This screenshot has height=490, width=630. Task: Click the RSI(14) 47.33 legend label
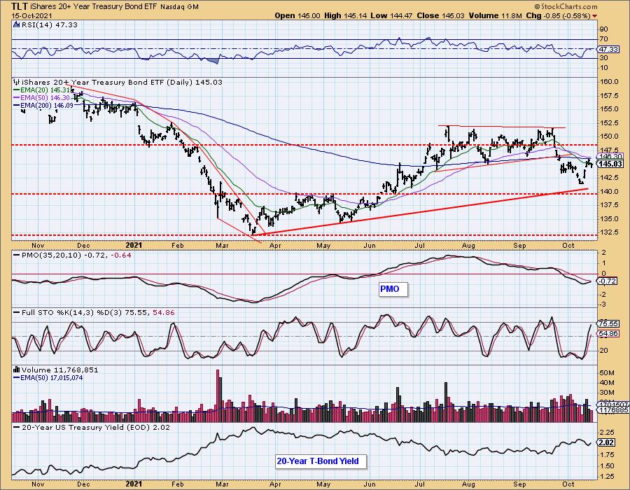tap(49, 24)
